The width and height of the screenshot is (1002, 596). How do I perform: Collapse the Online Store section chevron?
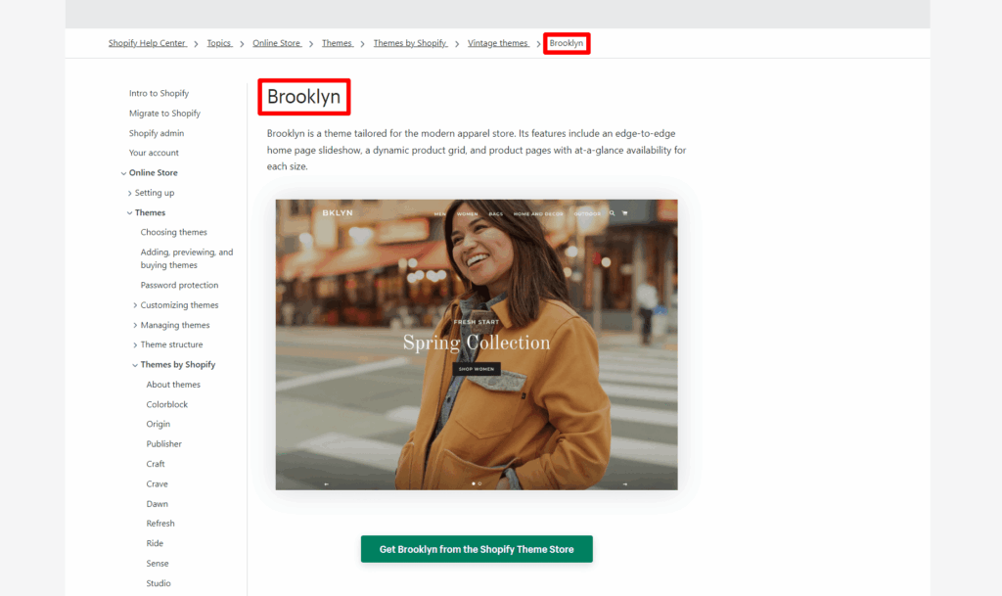[x=123, y=173]
